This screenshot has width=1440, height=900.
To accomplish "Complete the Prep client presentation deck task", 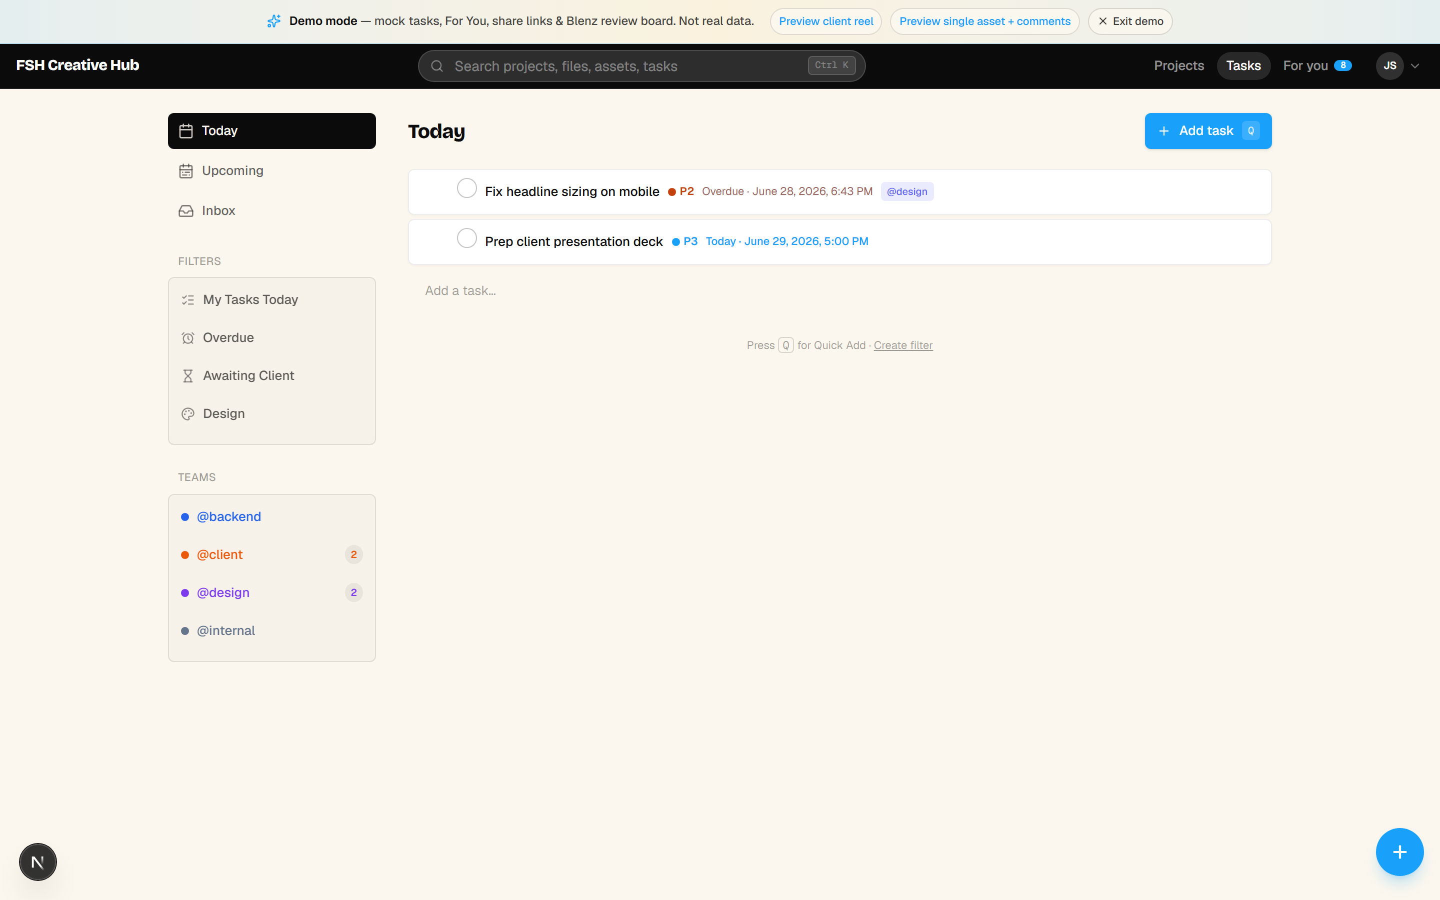I will 466,238.
